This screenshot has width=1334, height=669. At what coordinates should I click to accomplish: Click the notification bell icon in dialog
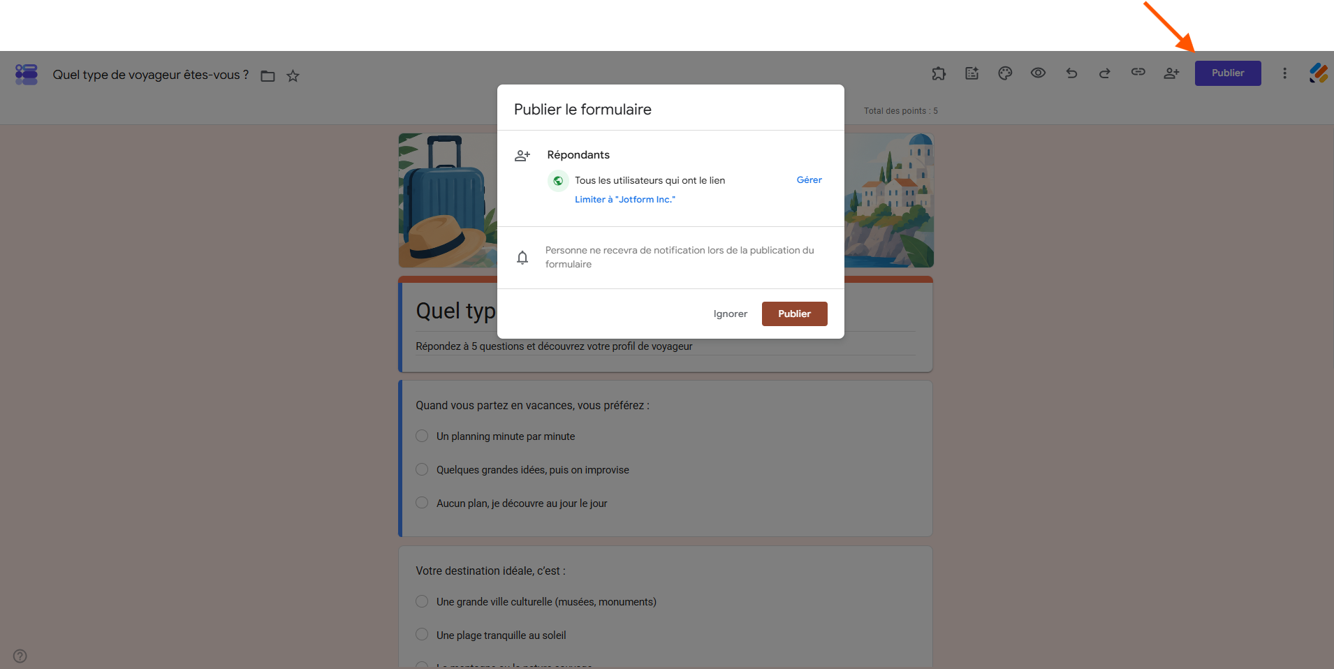[522, 258]
